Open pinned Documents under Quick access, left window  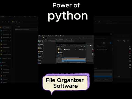click(x=5, y=37)
